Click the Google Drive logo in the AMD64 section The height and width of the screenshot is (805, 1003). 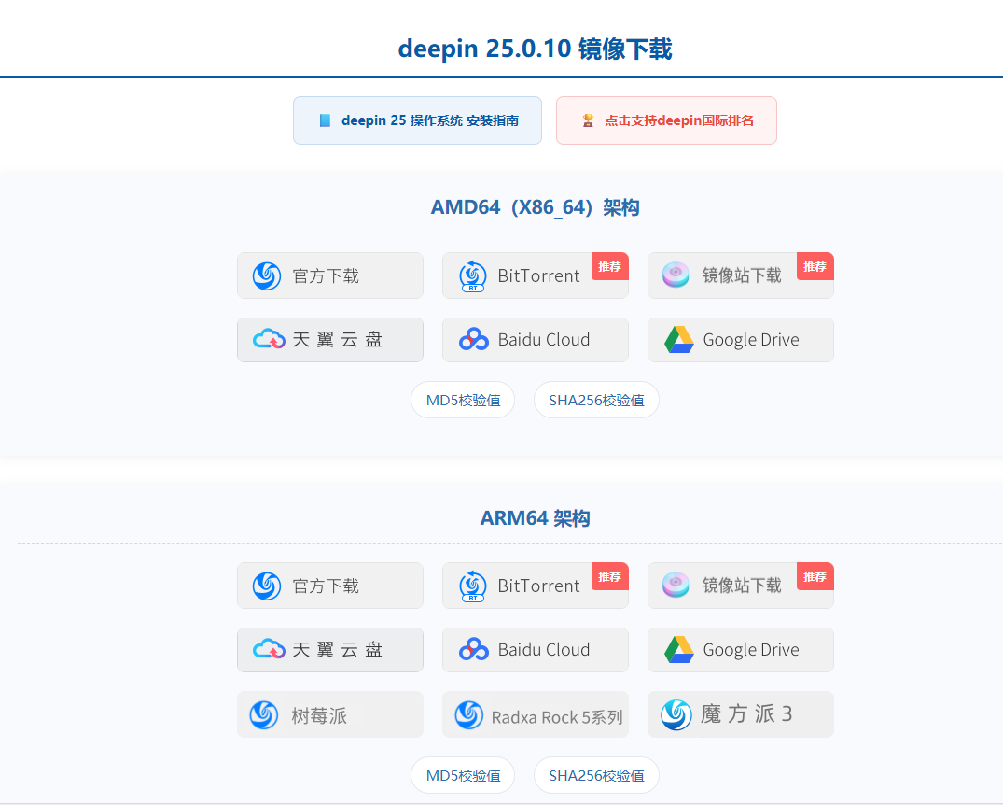coord(678,339)
